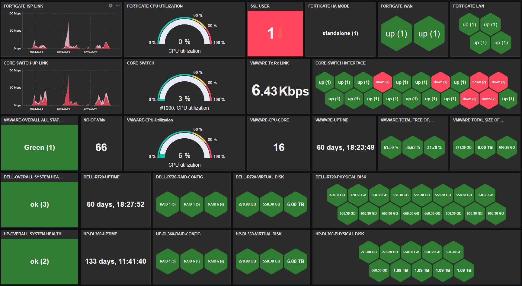Click the RAID-5 (4) hexagon in HP-DL360-RAID-CONFIG

click(x=192, y=262)
